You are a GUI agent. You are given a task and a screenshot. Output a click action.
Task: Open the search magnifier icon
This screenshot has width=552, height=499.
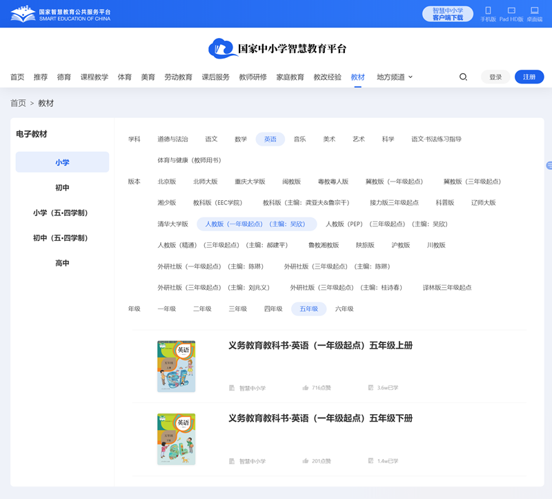(x=463, y=77)
